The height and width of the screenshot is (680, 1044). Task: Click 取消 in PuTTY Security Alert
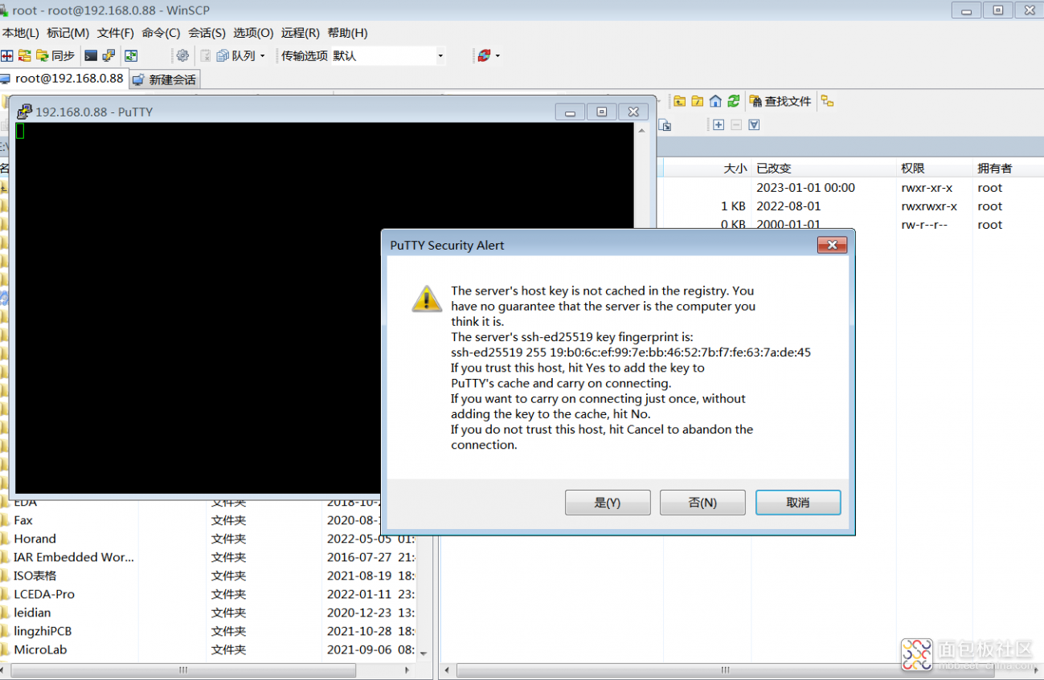point(798,503)
